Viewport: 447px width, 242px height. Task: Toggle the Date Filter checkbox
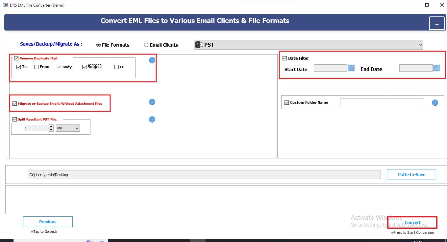coord(285,58)
